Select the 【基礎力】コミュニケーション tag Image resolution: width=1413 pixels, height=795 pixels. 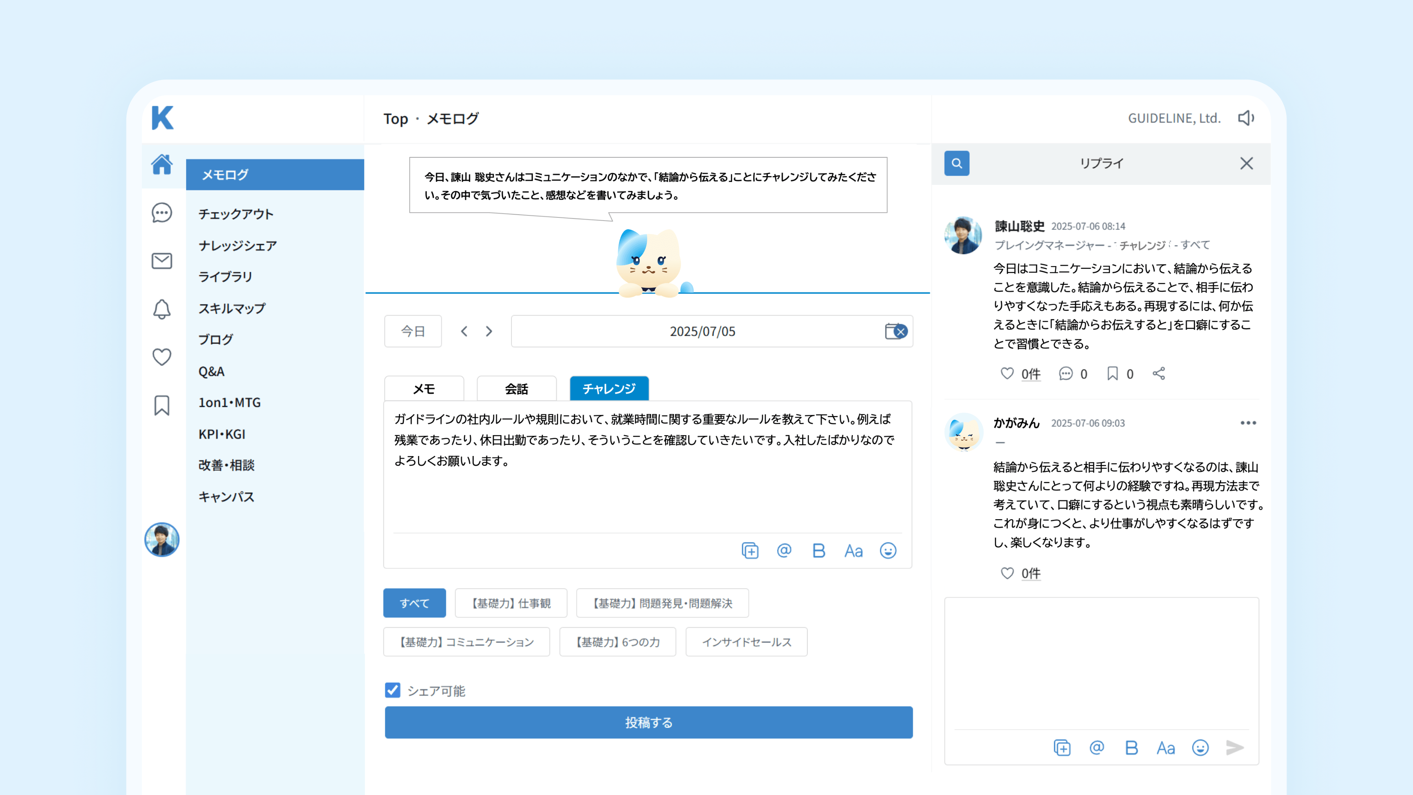(x=467, y=642)
